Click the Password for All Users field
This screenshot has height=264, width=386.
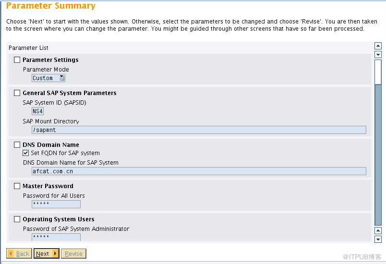(56, 204)
